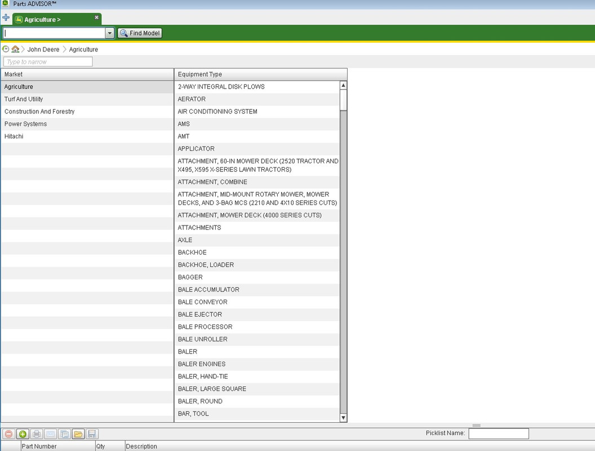Select BALE UNROLLER equipment type
Viewport: 595px width, 451px height.
(x=257, y=339)
